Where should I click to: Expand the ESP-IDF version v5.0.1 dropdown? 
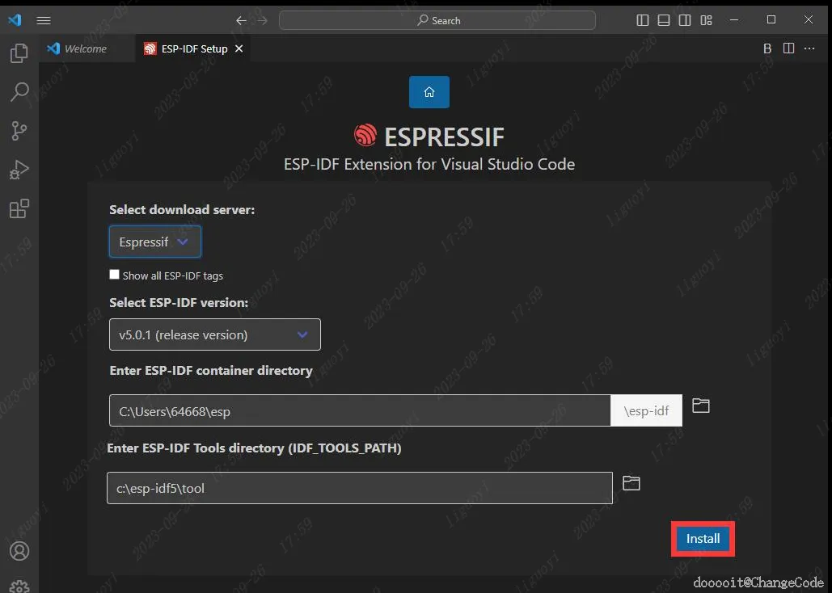pos(215,334)
